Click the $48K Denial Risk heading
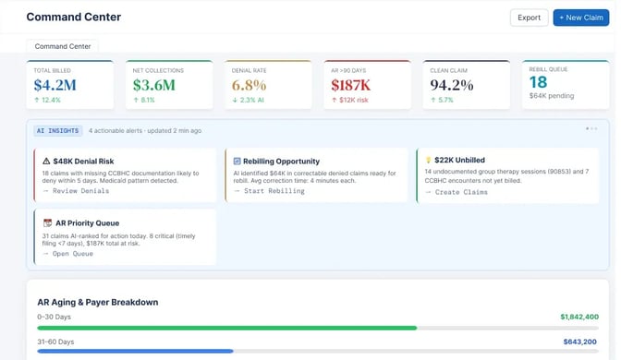This screenshot has width=621, height=360. coord(83,161)
